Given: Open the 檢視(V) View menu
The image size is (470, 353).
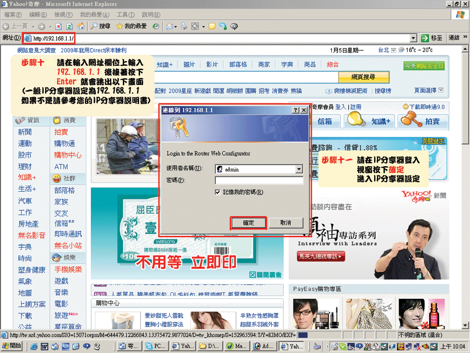Looking at the screenshot, I should point(63,14).
